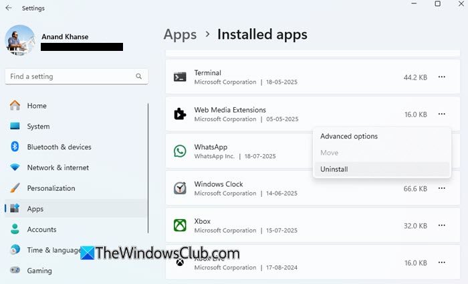Image resolution: width=468 pixels, height=284 pixels.
Task: Click the search magnifier icon
Action: click(138, 76)
